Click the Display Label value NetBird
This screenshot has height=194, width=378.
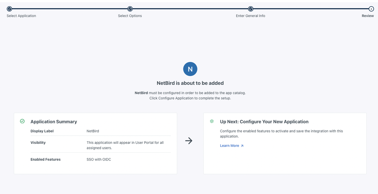click(x=93, y=131)
